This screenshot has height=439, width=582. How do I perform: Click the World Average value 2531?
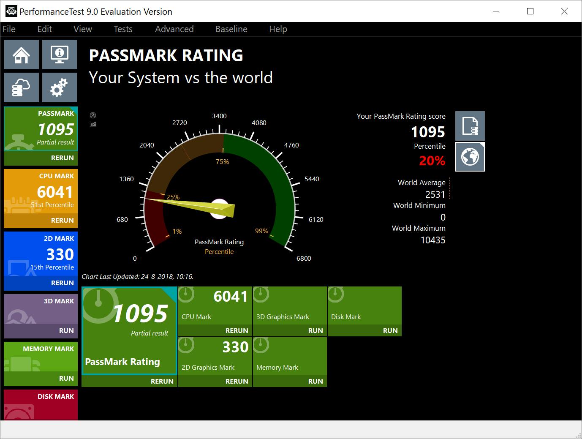[435, 194]
